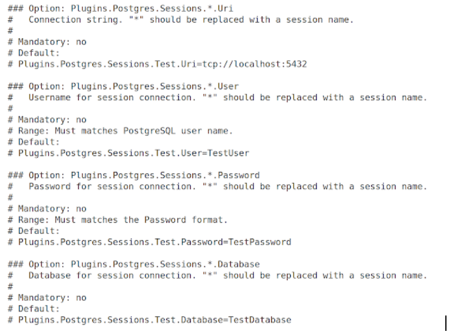Click the Sessions.*.Uri option header line
Screen dimensions: 453x335
(124, 8)
